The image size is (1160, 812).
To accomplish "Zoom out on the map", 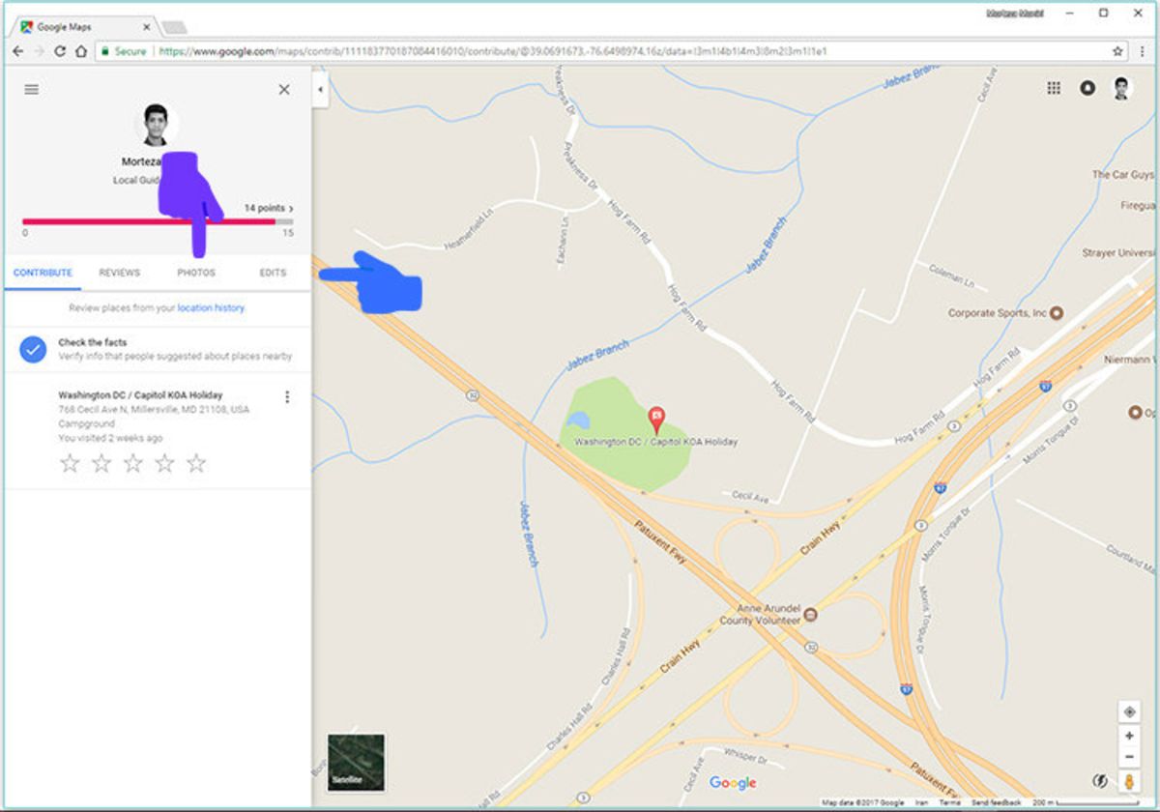I will point(1129,757).
